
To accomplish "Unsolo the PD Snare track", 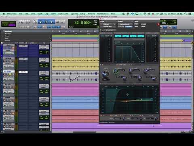I will tap(10, 74).
